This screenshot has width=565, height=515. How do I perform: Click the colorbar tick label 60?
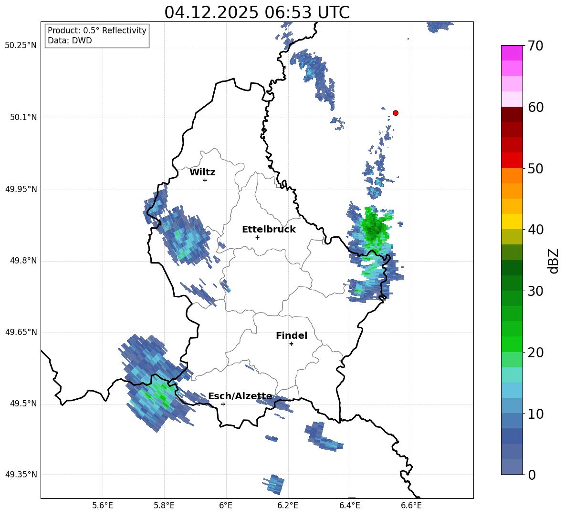[535, 107]
